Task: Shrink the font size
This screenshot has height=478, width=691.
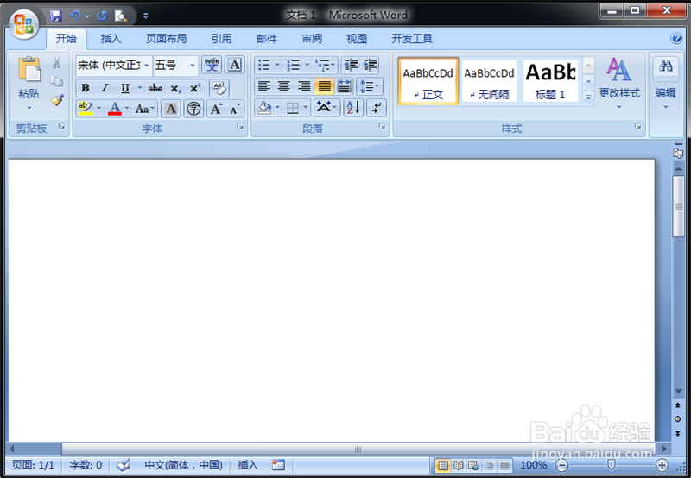Action: click(235, 108)
